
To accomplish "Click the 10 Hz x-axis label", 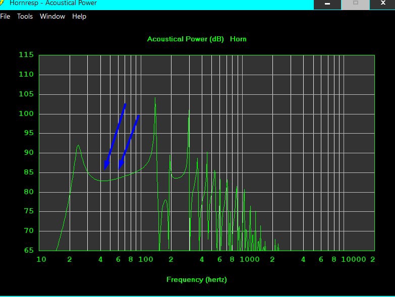I will 41,260.
